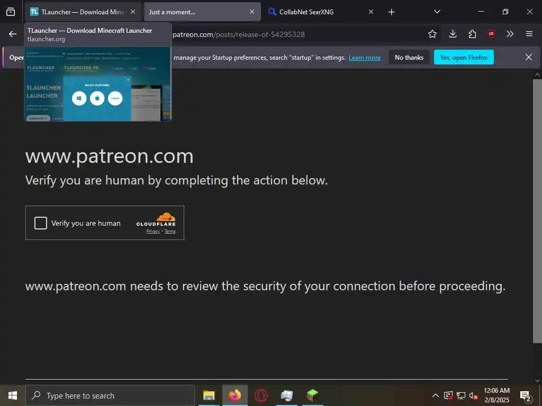This screenshot has width=542, height=406.
Task: Click the Type here to search box
Action: (x=110, y=395)
